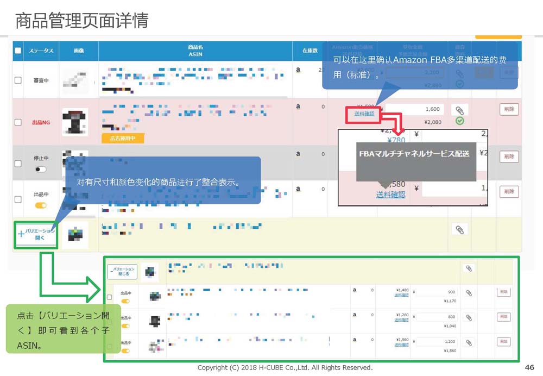Click the 出品NG status label

click(41, 122)
